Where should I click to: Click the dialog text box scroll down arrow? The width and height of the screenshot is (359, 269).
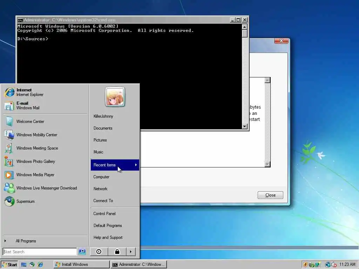coord(267,164)
